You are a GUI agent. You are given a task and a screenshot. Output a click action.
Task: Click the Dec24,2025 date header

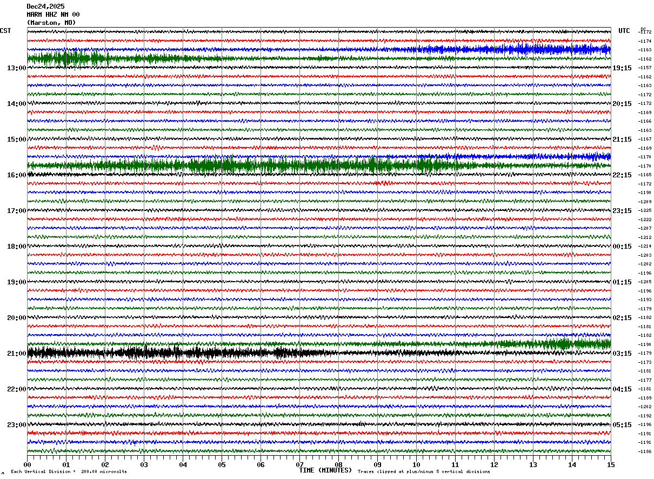coord(46,6)
